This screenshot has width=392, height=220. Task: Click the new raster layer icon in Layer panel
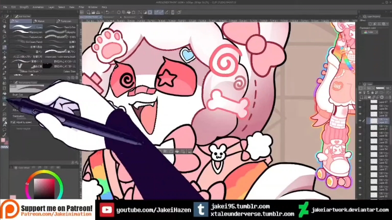click(361, 97)
